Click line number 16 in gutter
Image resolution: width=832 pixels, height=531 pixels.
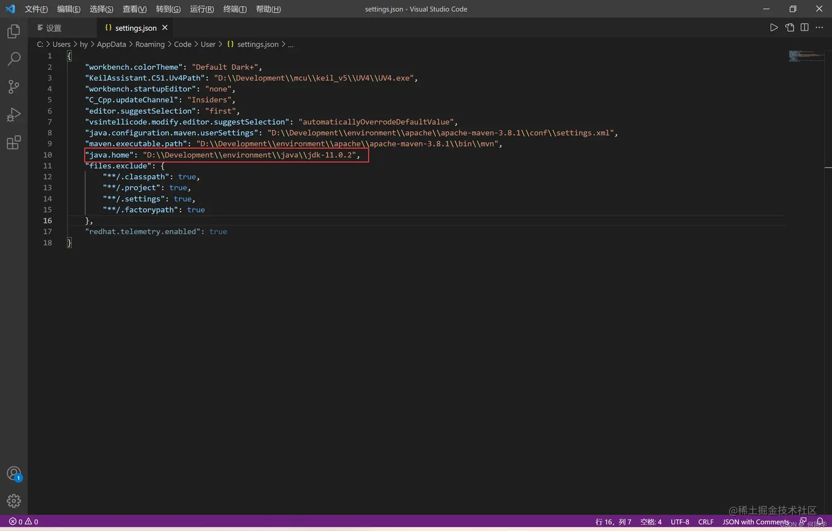47,221
